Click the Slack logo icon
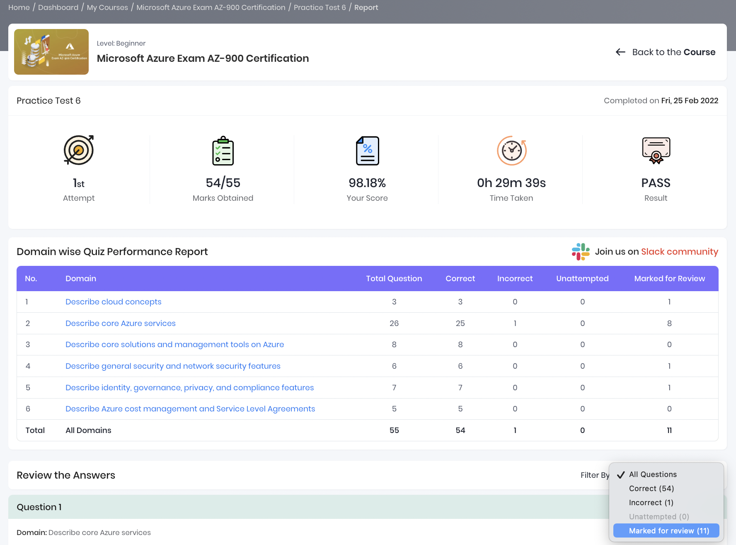Screen dimensions: 736x545 click(x=581, y=252)
